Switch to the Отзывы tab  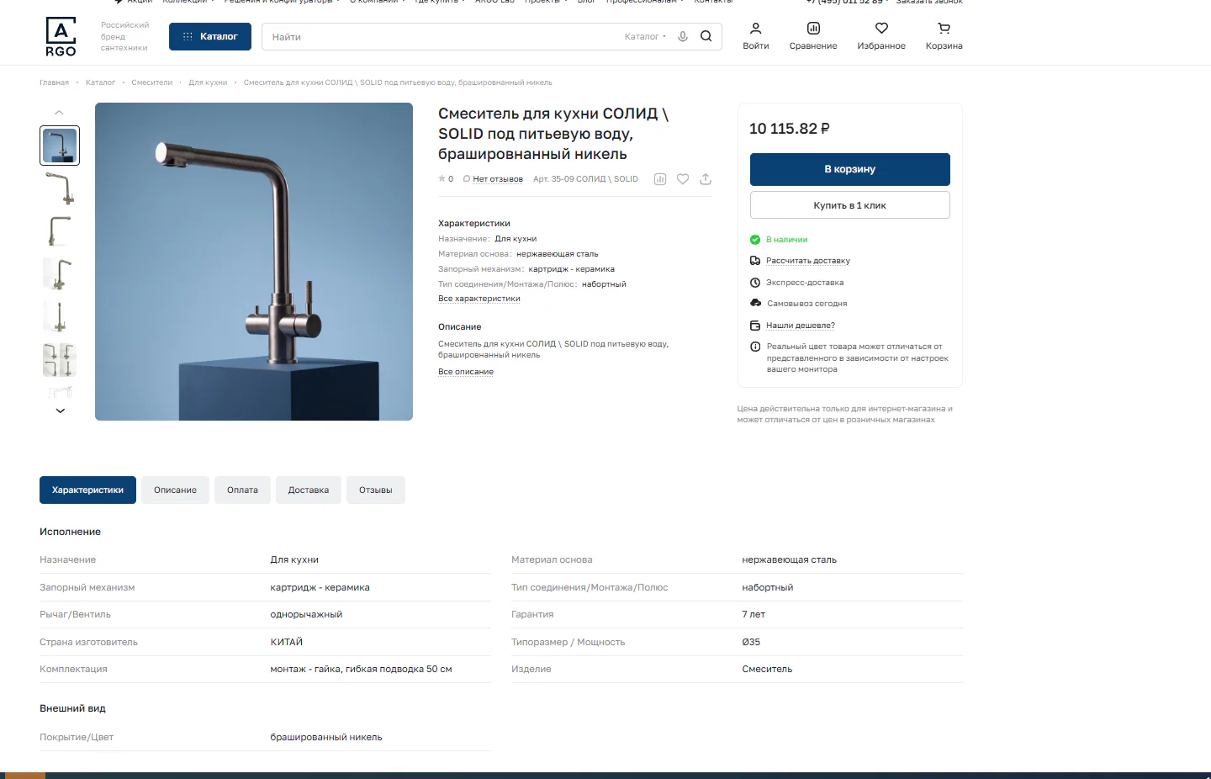pos(376,490)
